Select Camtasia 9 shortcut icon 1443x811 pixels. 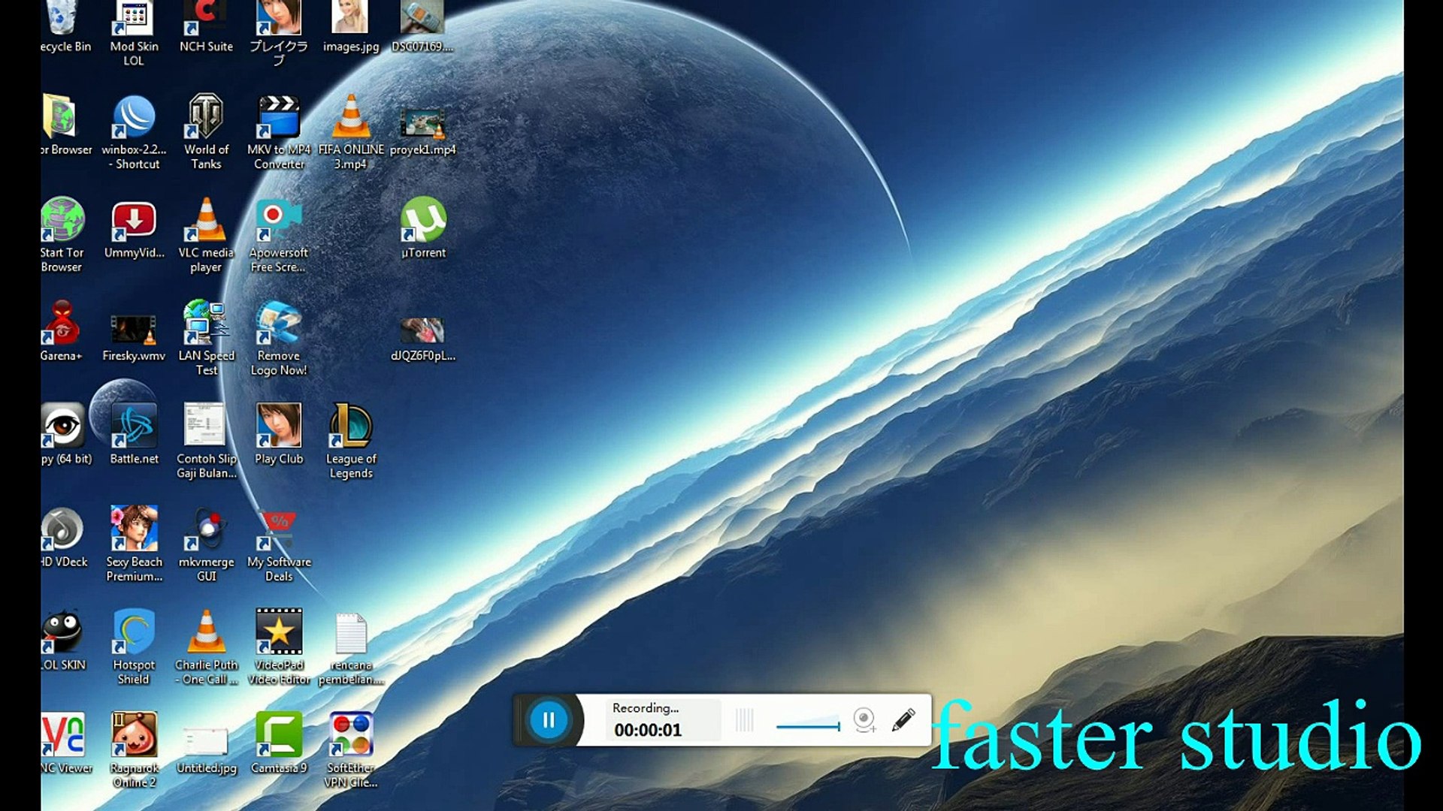[279, 736]
